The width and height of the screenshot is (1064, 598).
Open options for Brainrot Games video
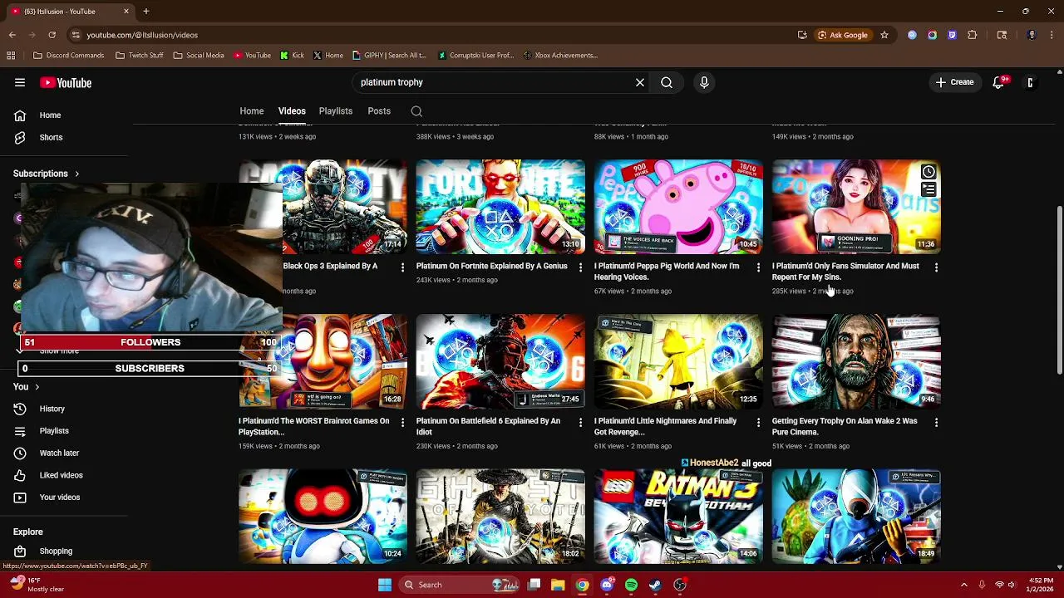[402, 422]
